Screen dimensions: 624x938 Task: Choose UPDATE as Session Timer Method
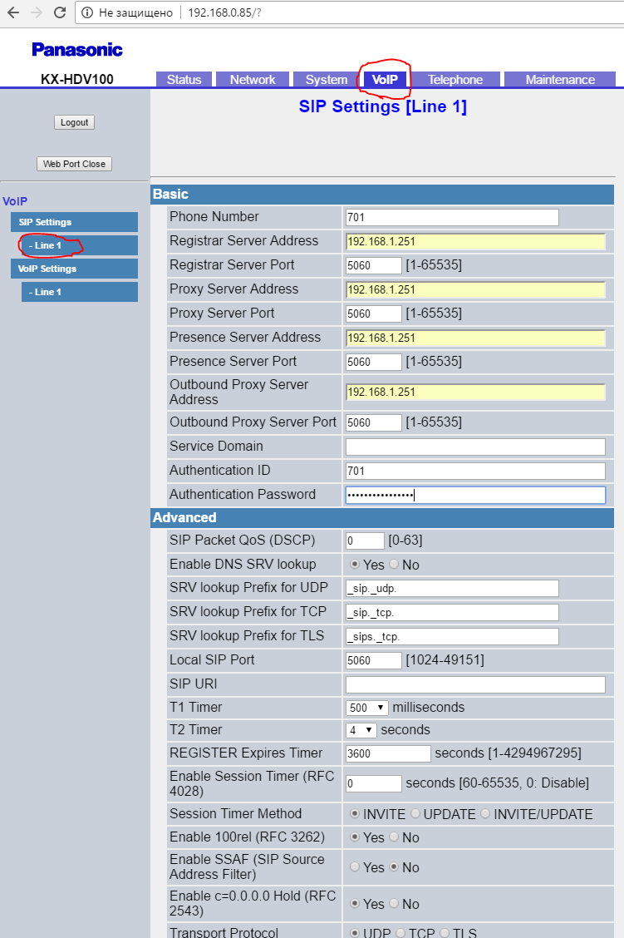416,814
